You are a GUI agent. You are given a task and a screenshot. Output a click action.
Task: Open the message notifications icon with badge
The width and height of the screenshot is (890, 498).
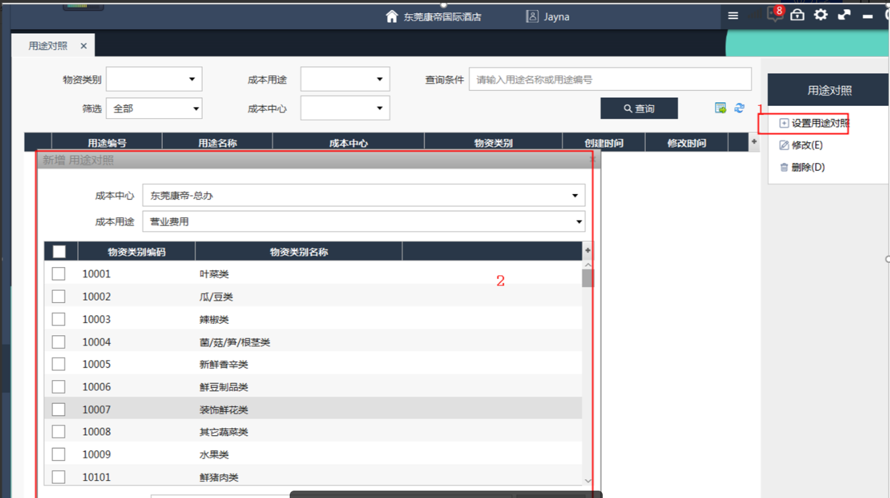tap(775, 15)
